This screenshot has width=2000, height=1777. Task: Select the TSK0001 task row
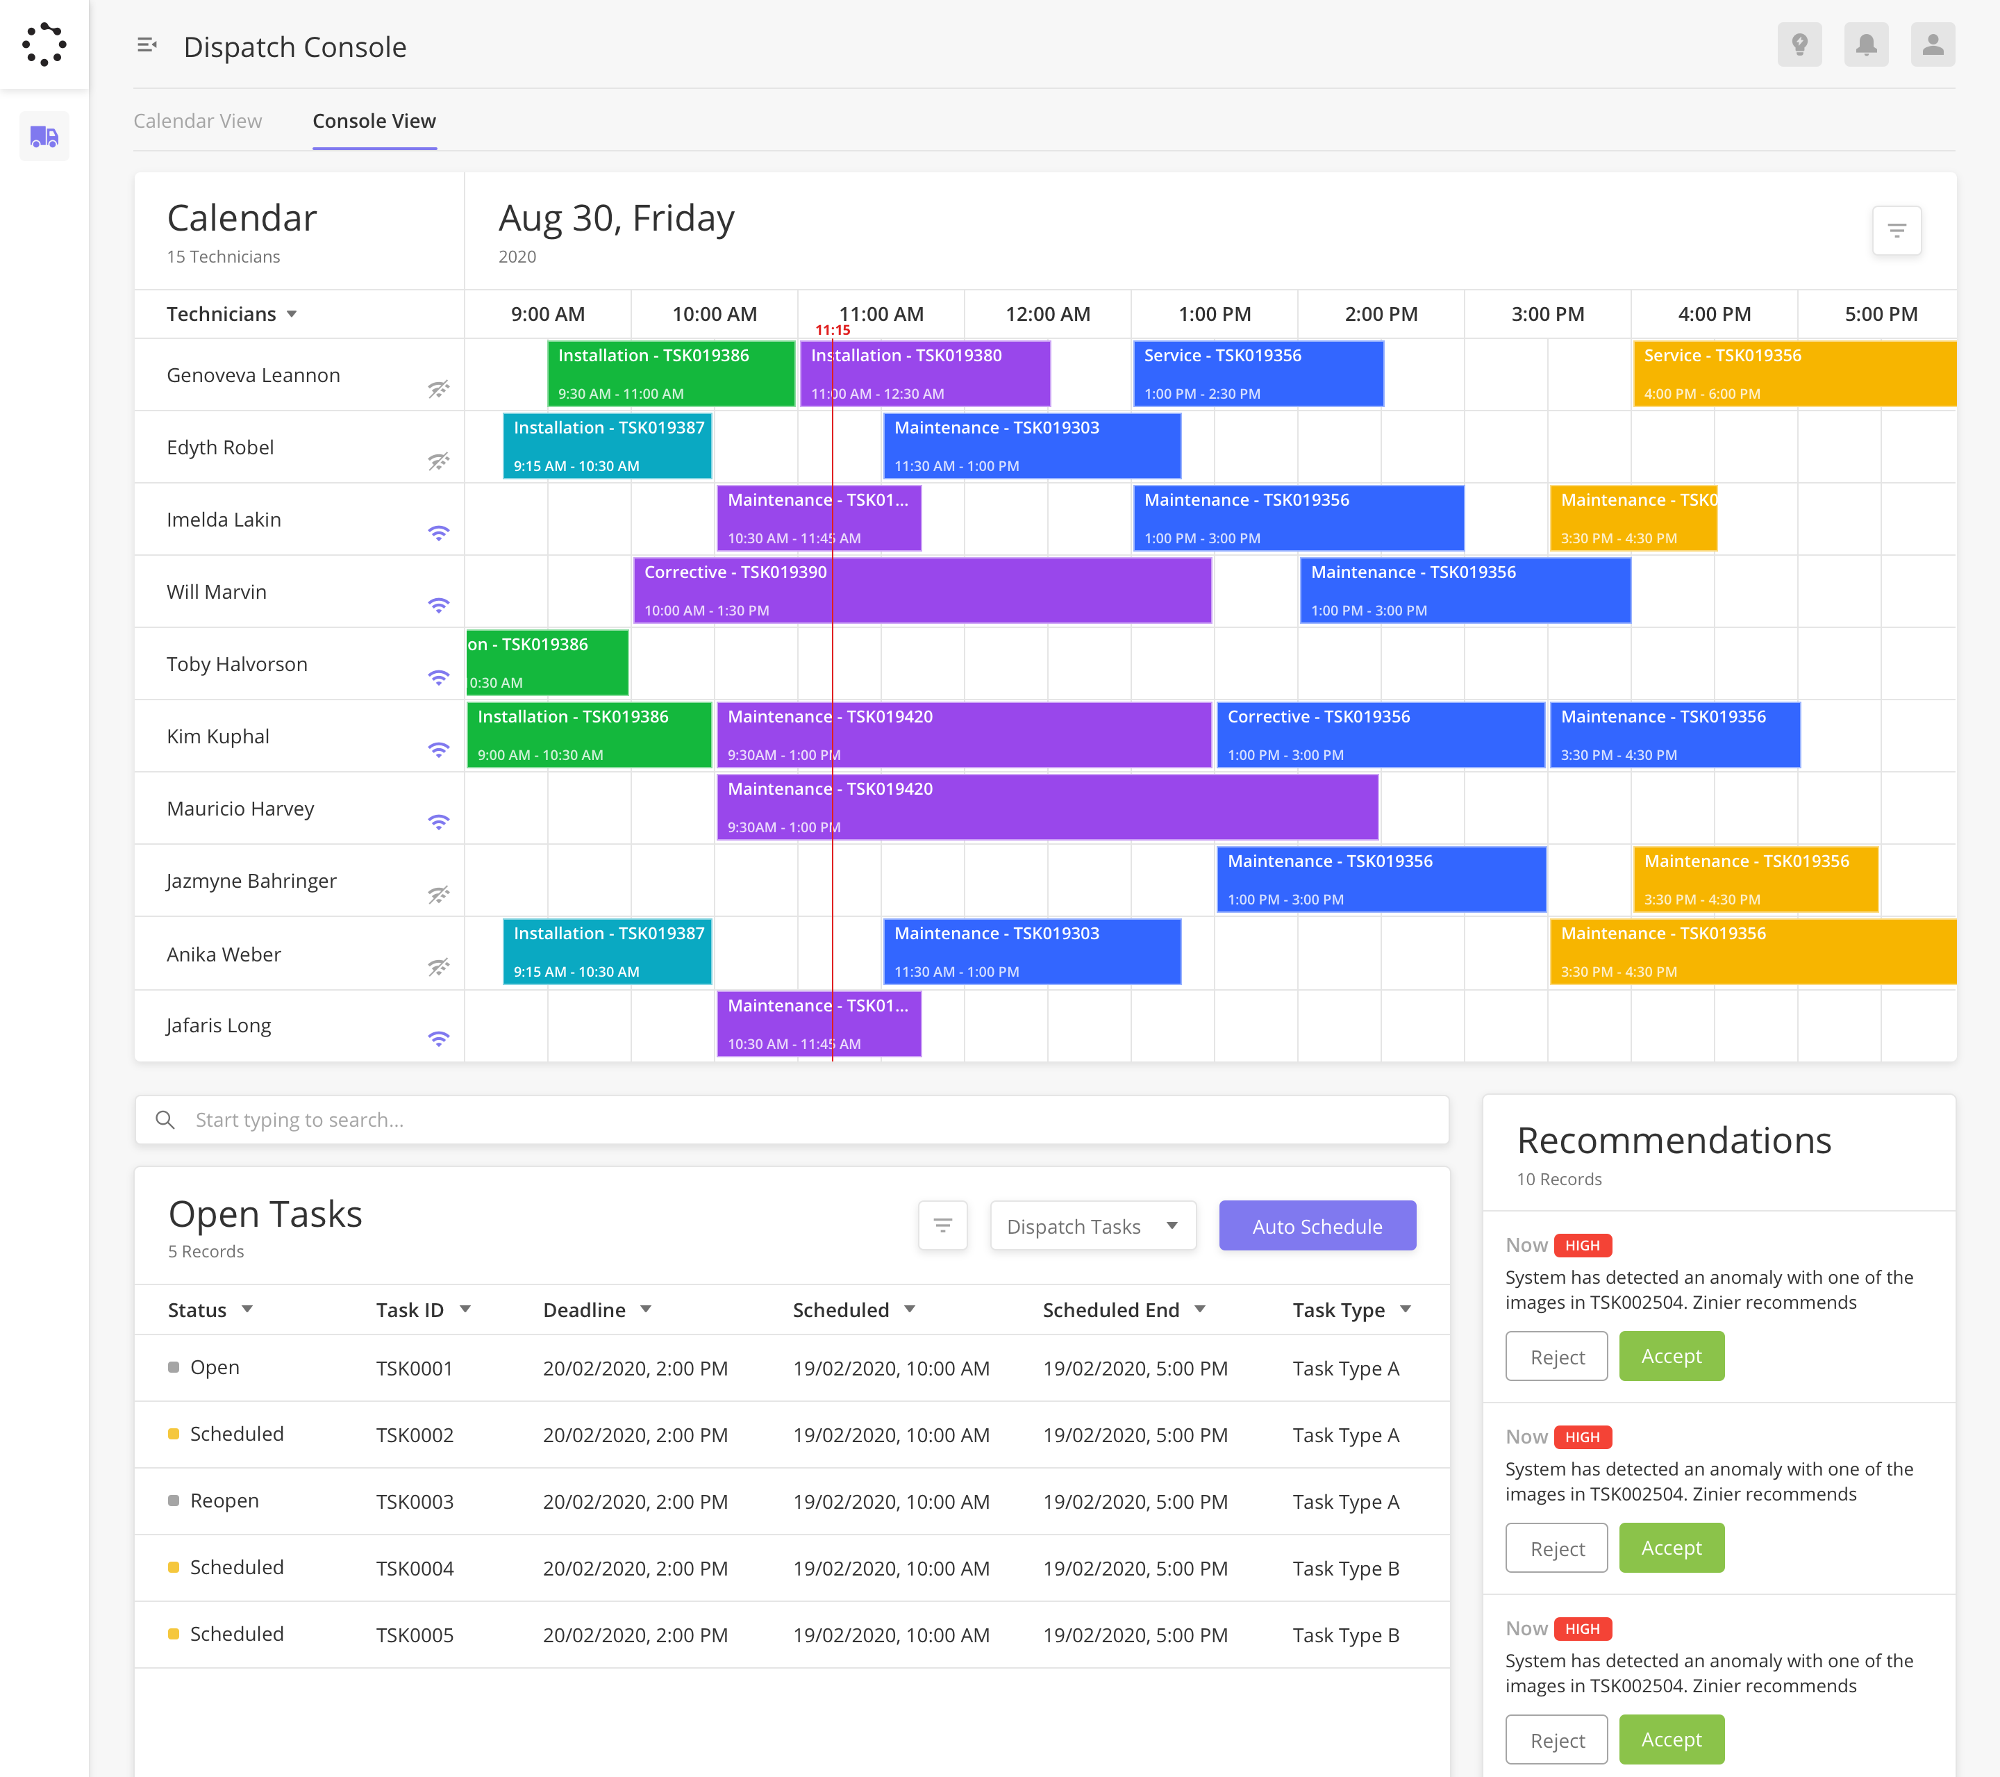tap(792, 1368)
